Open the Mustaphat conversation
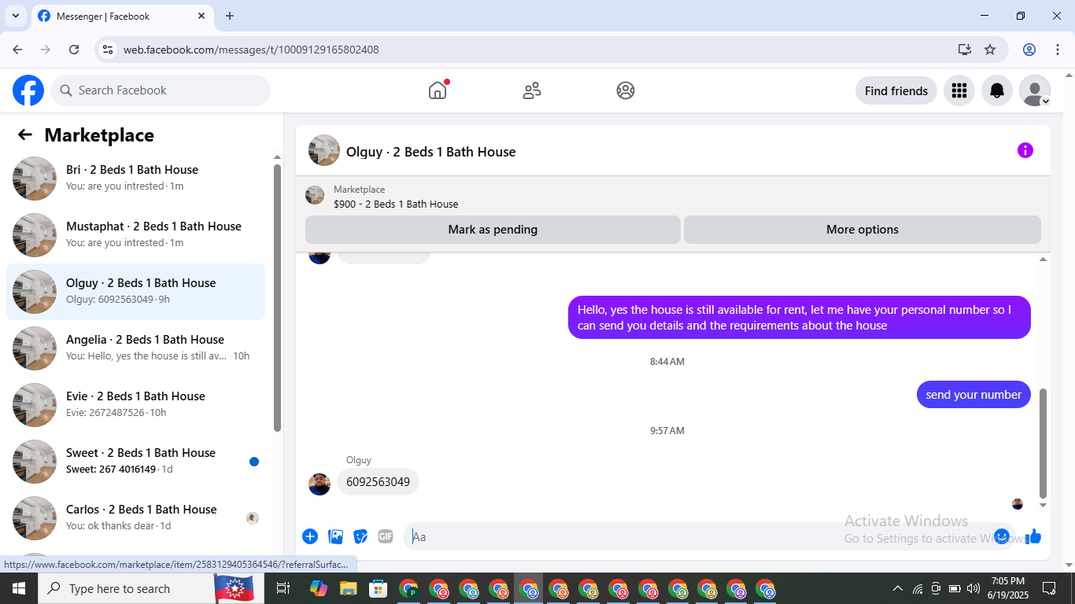The height and width of the screenshot is (604, 1075). click(135, 235)
